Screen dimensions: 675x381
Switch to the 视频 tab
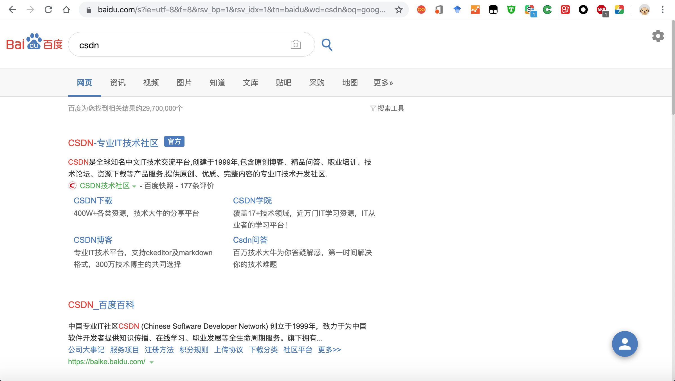[x=151, y=83]
